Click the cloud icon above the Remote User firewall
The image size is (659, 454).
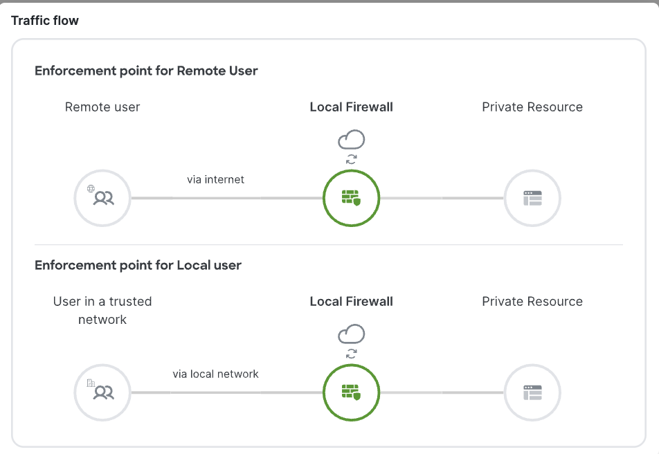352,140
